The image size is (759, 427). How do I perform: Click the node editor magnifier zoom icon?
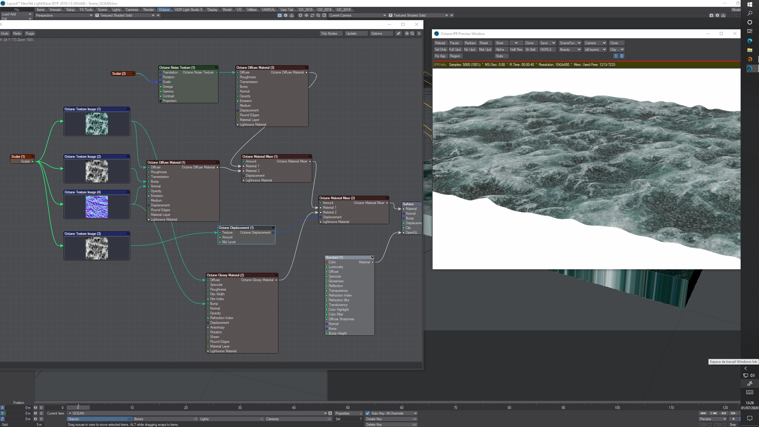tap(412, 34)
